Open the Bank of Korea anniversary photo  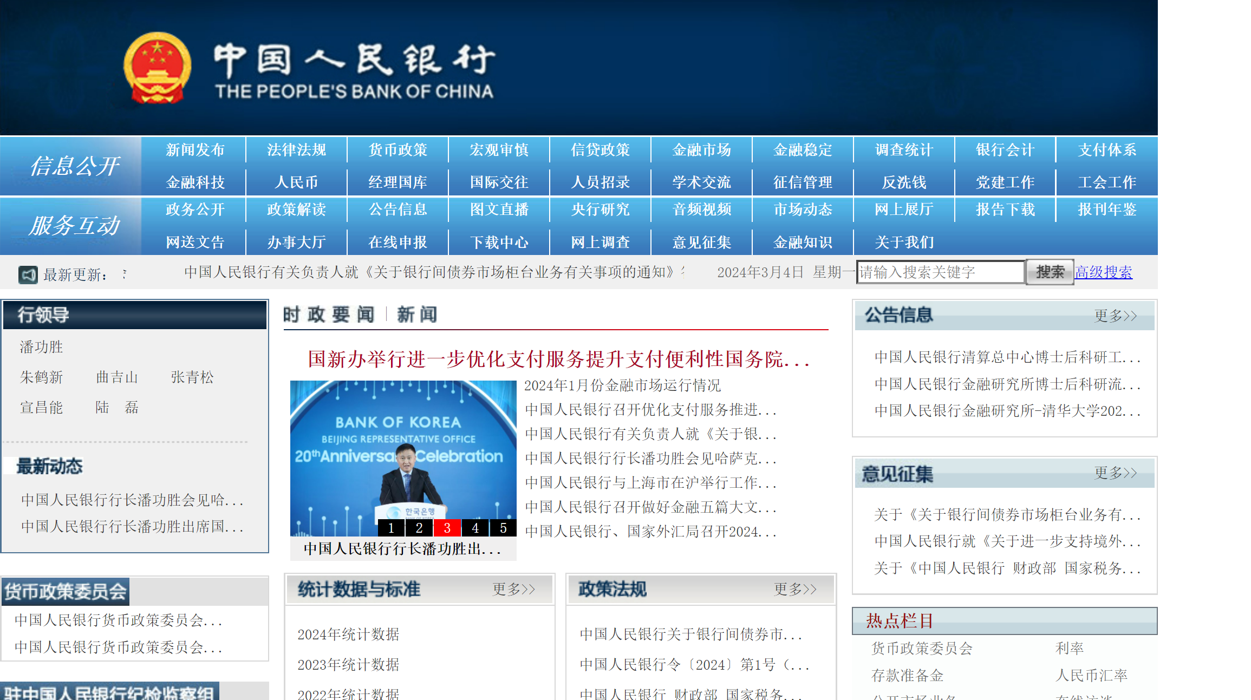(403, 449)
